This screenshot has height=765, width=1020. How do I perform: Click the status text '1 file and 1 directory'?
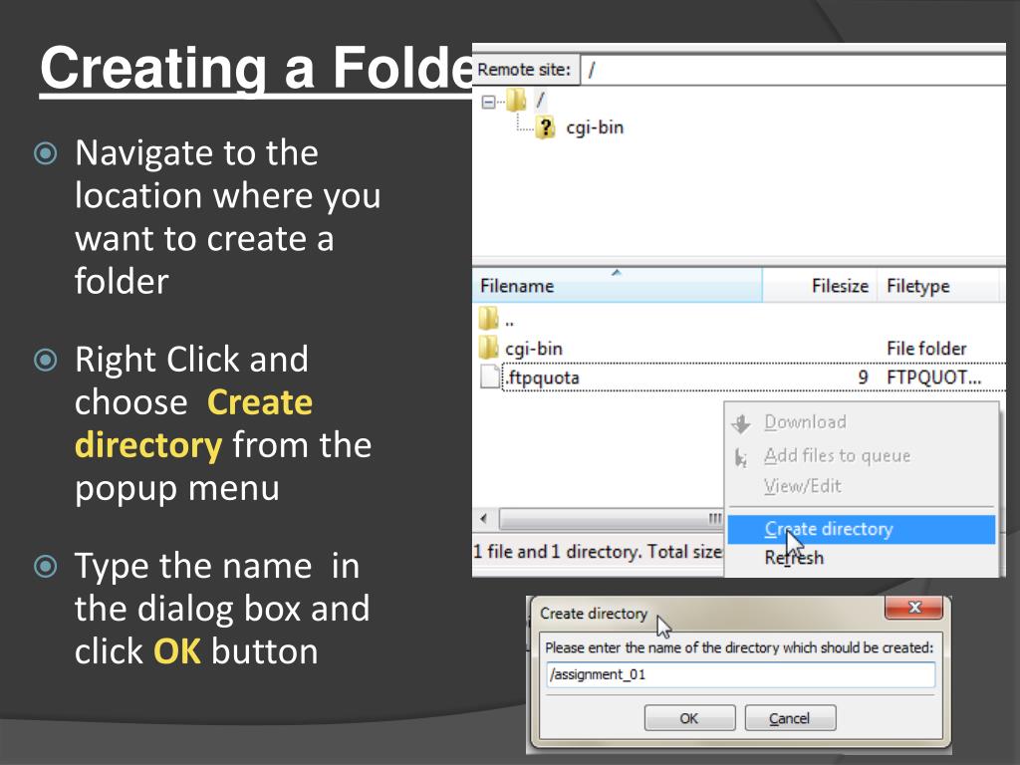tap(558, 552)
